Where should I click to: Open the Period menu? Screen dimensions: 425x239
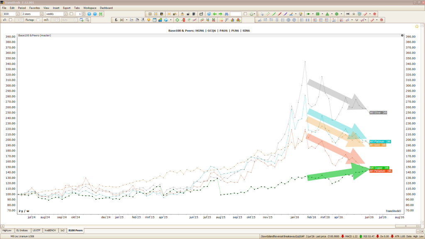pyautogui.click(x=22, y=8)
